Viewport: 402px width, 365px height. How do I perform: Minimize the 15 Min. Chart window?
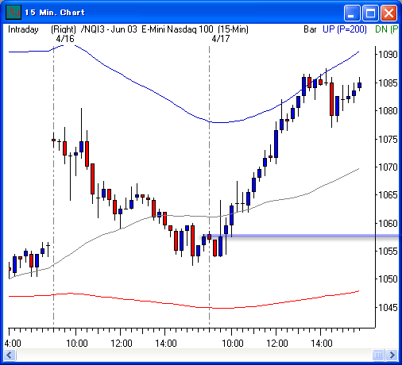pyautogui.click(x=352, y=13)
